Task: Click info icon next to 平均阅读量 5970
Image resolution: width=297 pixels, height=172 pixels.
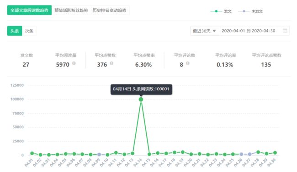Action: (x=74, y=63)
